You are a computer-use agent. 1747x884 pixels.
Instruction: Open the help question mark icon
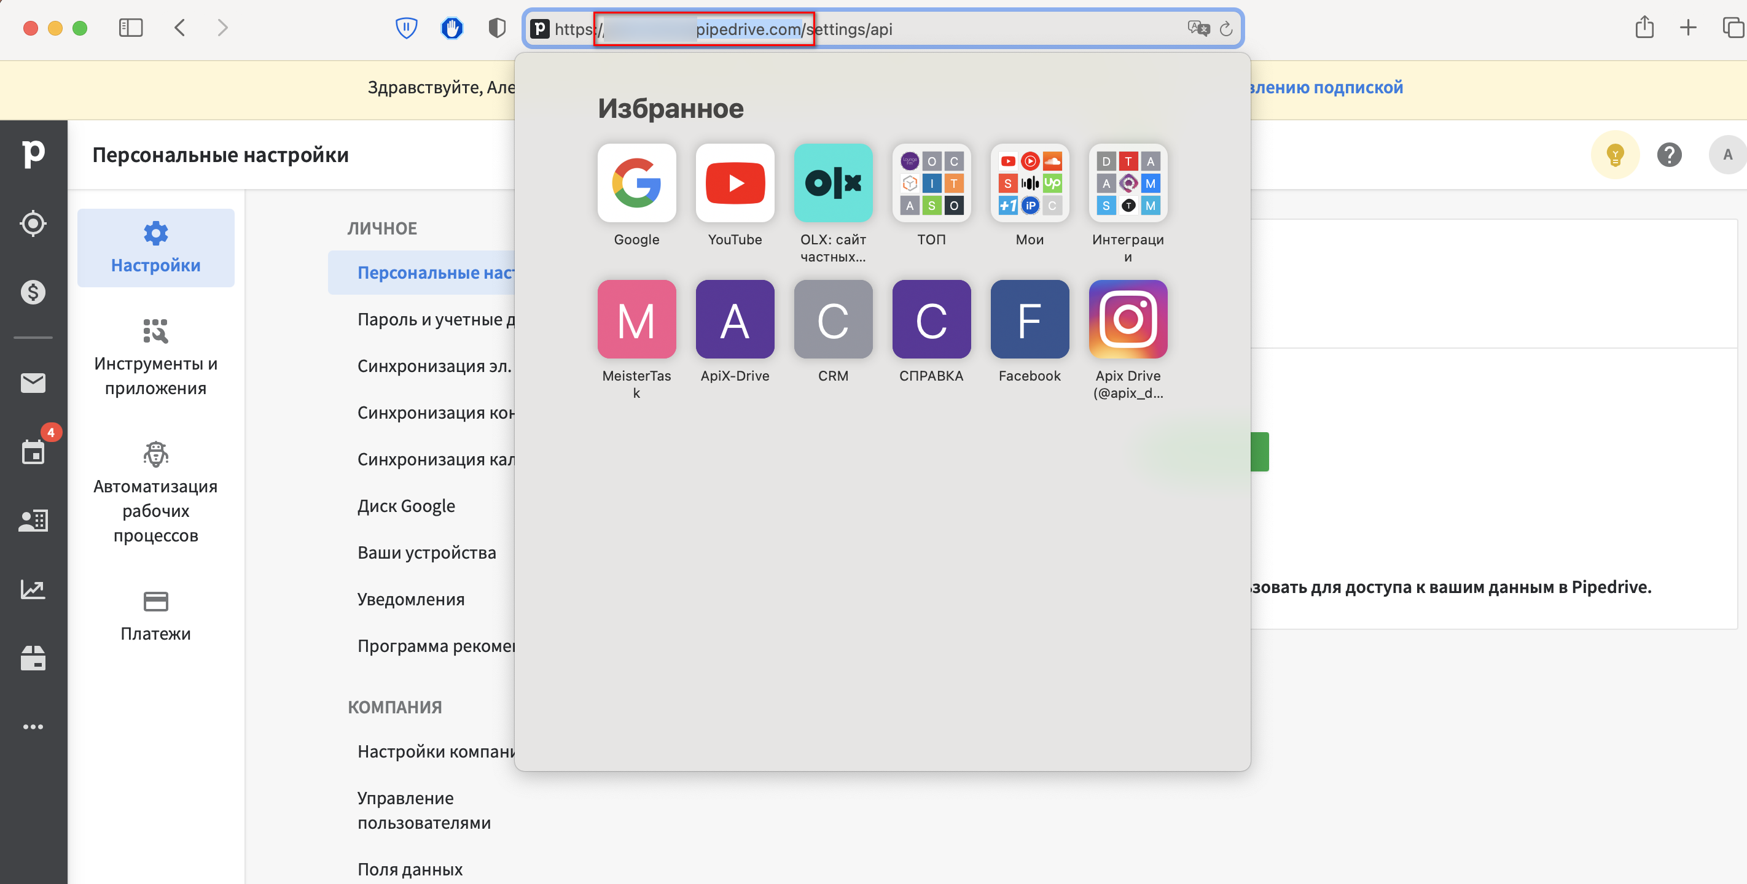click(1669, 155)
